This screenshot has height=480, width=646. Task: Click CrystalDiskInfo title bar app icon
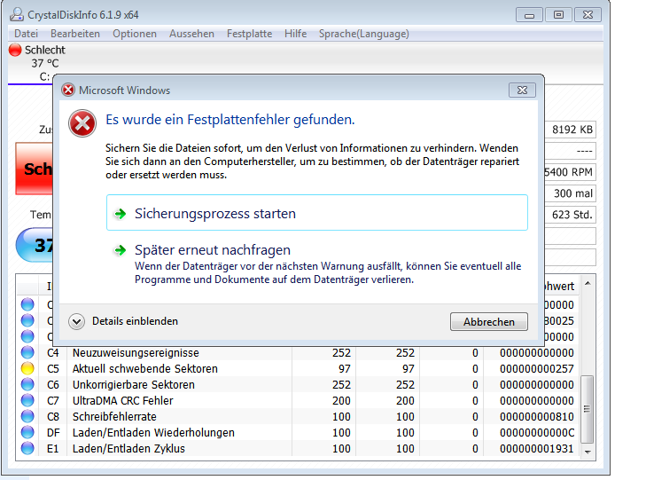[17, 14]
